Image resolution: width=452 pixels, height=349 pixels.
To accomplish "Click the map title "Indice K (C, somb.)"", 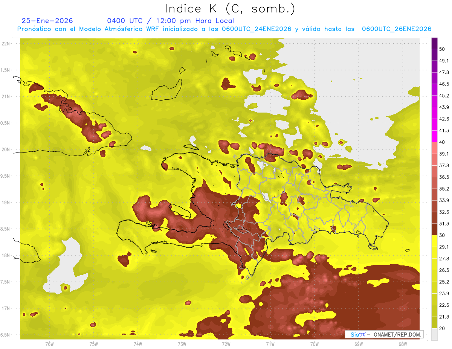I will tap(230, 9).
